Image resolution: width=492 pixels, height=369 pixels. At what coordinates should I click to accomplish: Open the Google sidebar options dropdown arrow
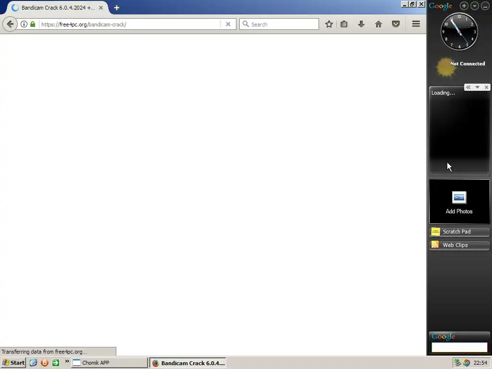[x=474, y=6]
